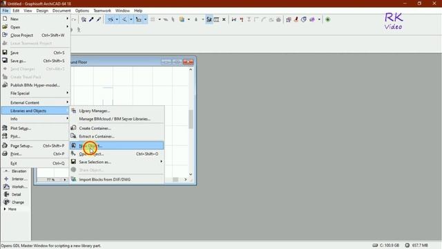This screenshot has height=249, width=442.
Task: Select Library Manager entry
Action: pos(117,111)
